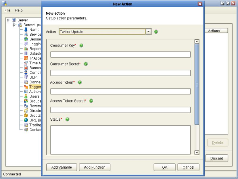238x179 pixels.
Task: Open the Help menu
Action: pyautogui.click(x=19, y=10)
